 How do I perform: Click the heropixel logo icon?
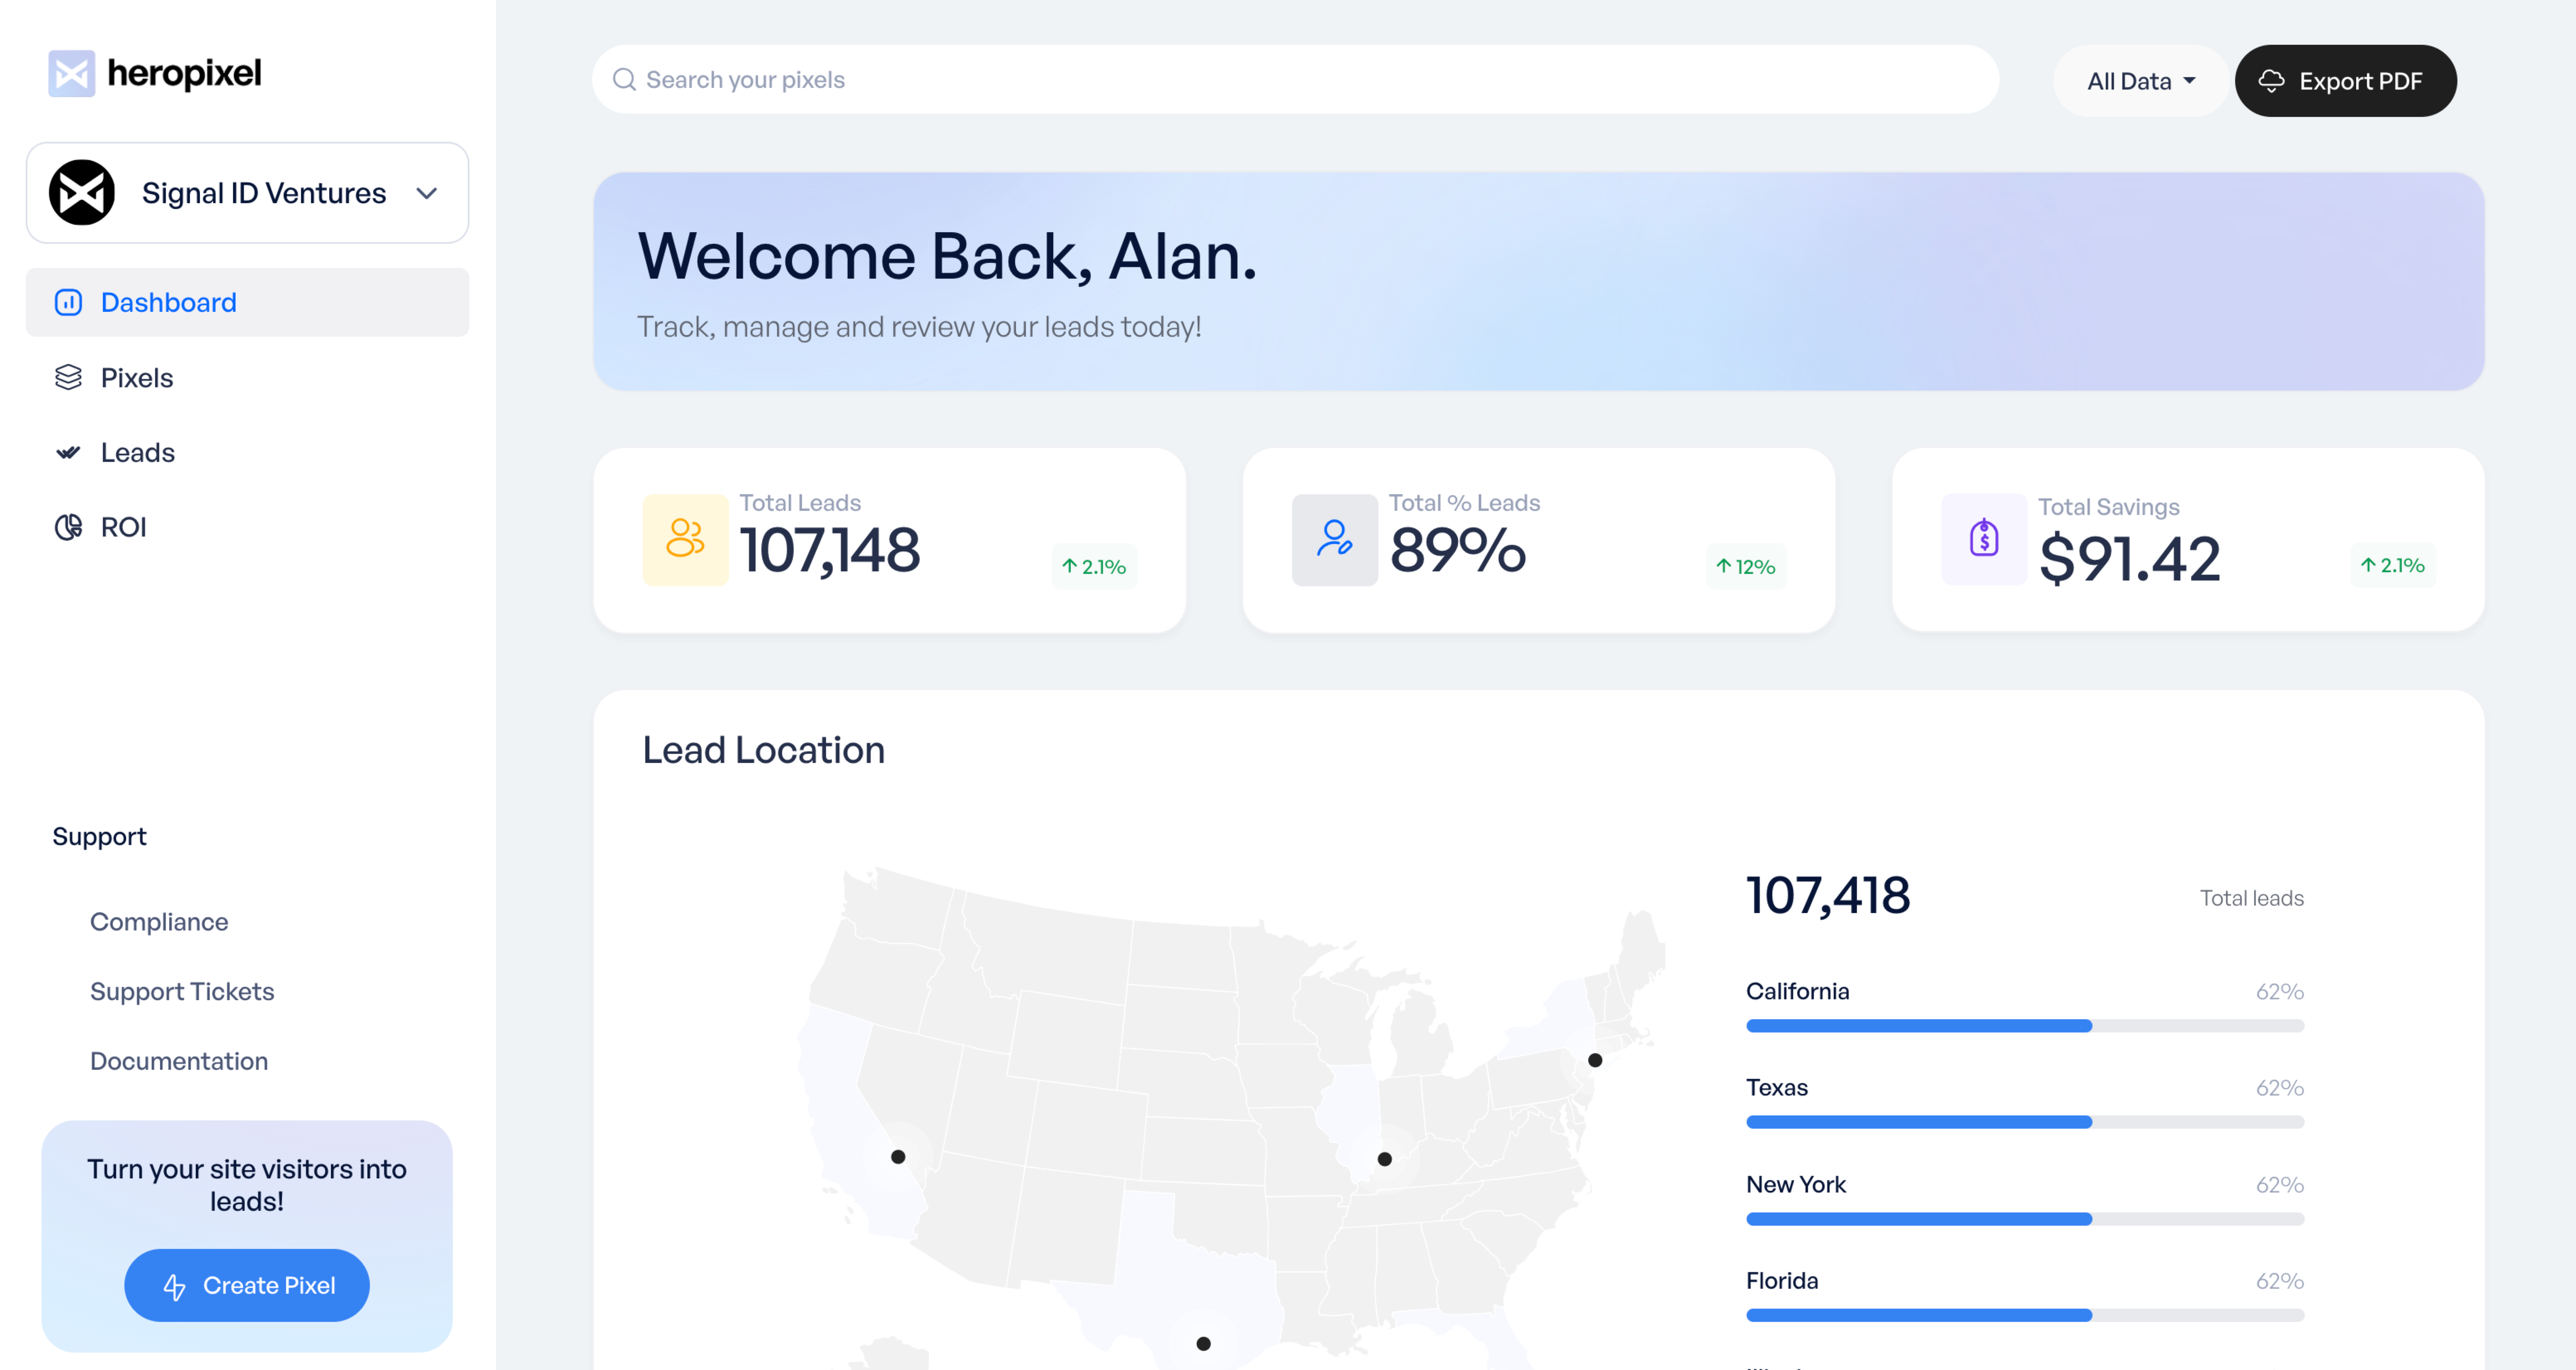click(72, 73)
